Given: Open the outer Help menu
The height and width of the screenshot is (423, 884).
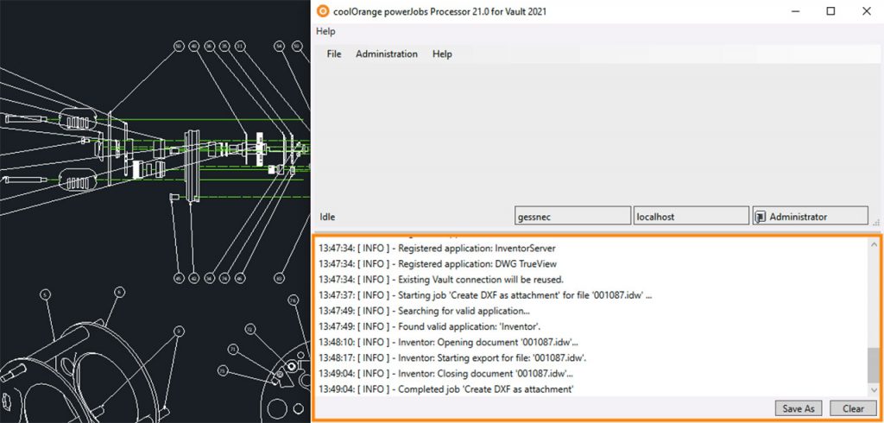Looking at the screenshot, I should click(325, 32).
